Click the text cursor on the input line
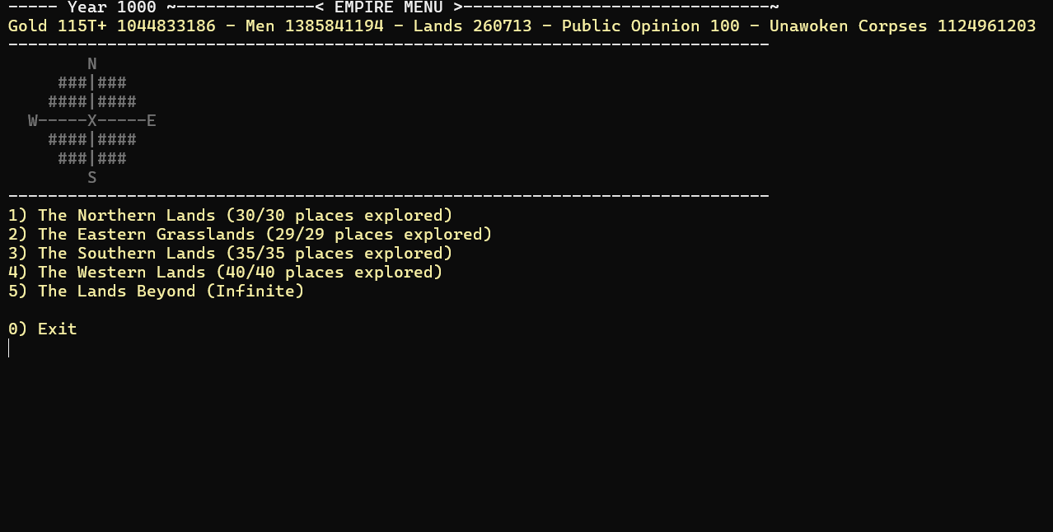The width and height of the screenshot is (1053, 532). point(9,348)
